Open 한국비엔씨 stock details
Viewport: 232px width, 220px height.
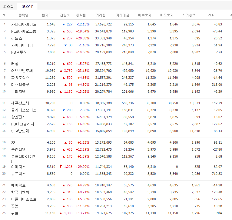[x=20, y=192]
